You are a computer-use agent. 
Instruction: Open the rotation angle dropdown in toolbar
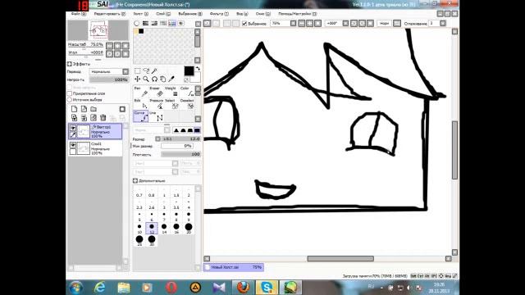pyautogui.click(x=345, y=24)
